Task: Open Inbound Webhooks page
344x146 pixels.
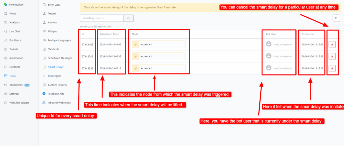Action: pos(59,103)
